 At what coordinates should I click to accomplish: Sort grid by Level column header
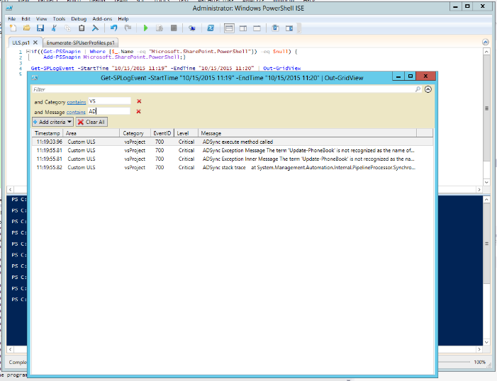pyautogui.click(x=186, y=133)
